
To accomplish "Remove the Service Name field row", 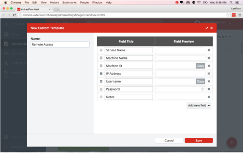I will 209,50.
